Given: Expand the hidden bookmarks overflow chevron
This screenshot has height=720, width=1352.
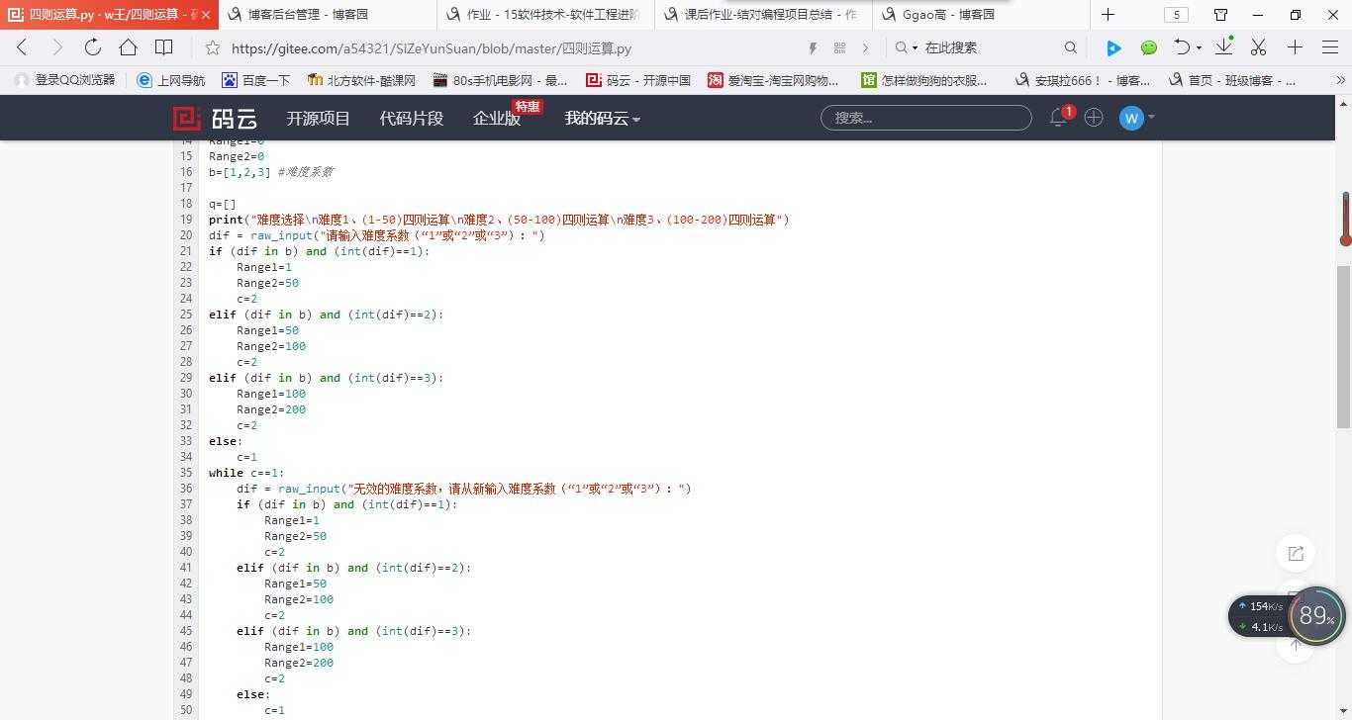Looking at the screenshot, I should tap(1342, 80).
